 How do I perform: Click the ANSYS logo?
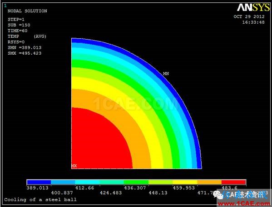coord(253,7)
